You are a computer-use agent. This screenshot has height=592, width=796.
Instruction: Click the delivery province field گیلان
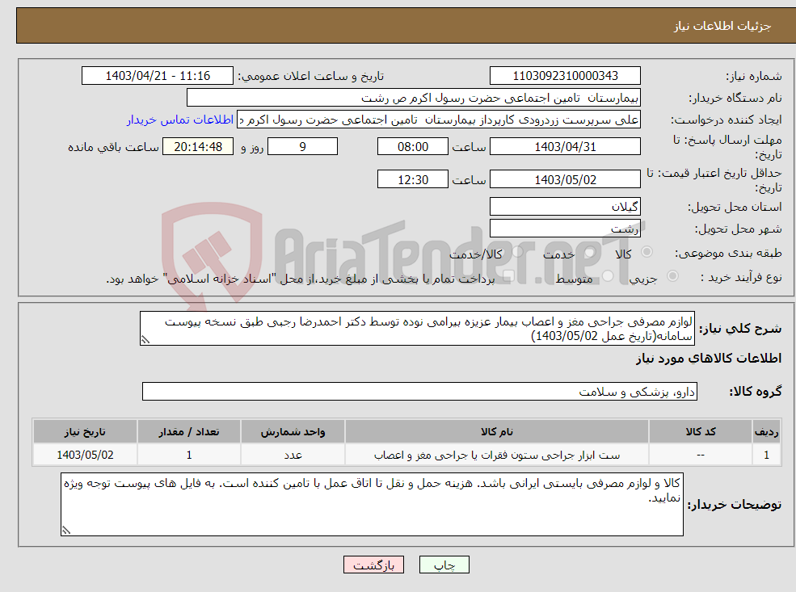click(x=565, y=207)
